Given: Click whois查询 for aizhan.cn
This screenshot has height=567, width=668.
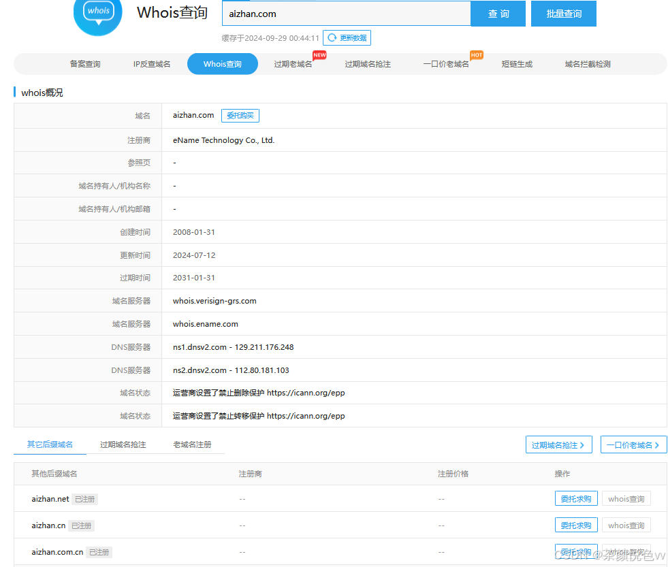Looking at the screenshot, I should coord(626,525).
